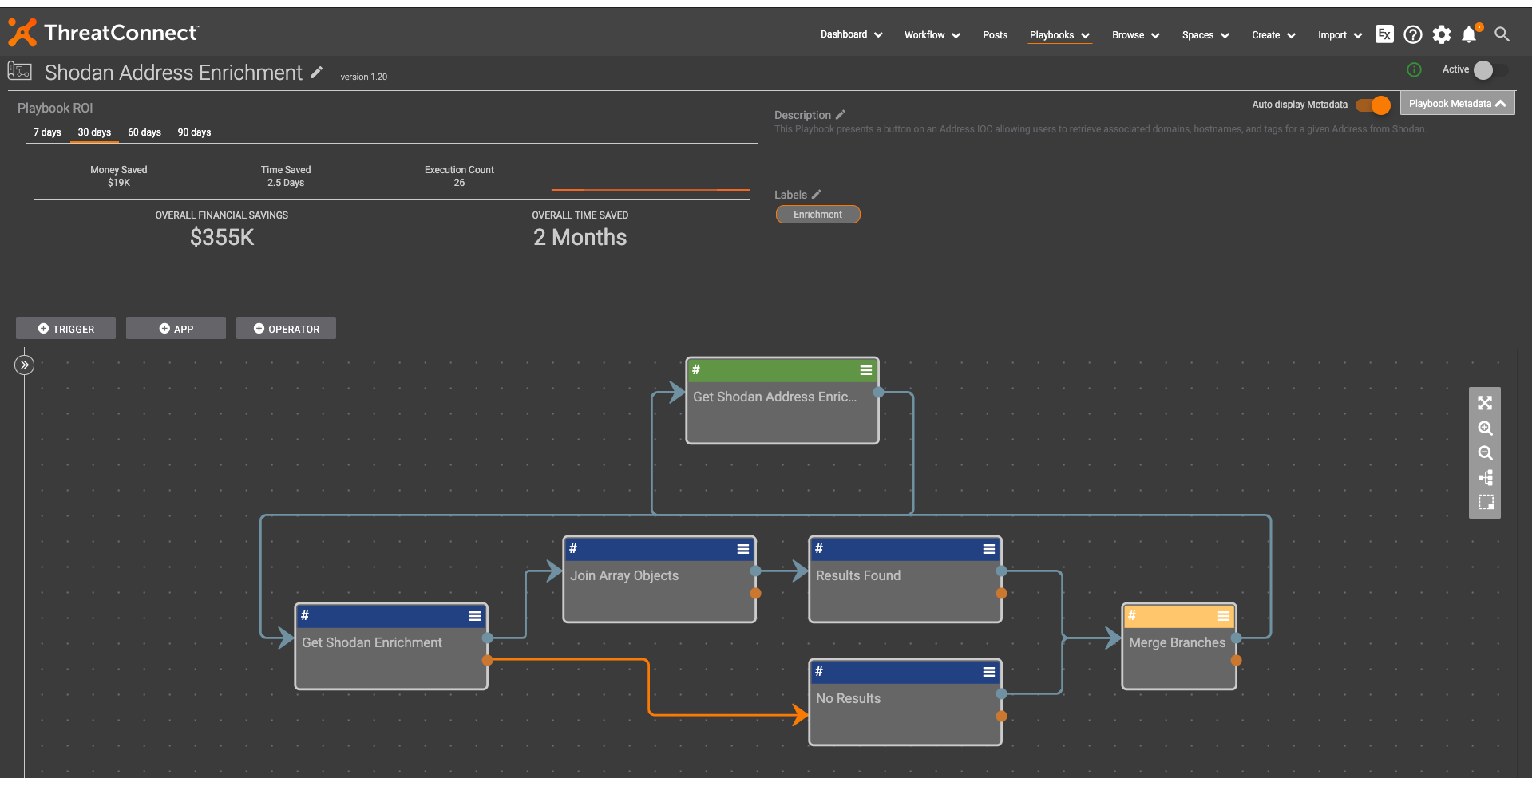The image size is (1532, 790).
Task: Click the playbook icon beside title
Action: tap(20, 71)
